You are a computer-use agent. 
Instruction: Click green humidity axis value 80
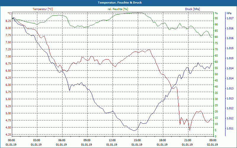216,37
